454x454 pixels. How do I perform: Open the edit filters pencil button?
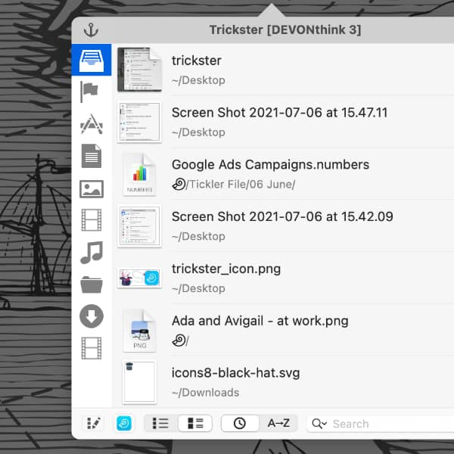tap(94, 423)
